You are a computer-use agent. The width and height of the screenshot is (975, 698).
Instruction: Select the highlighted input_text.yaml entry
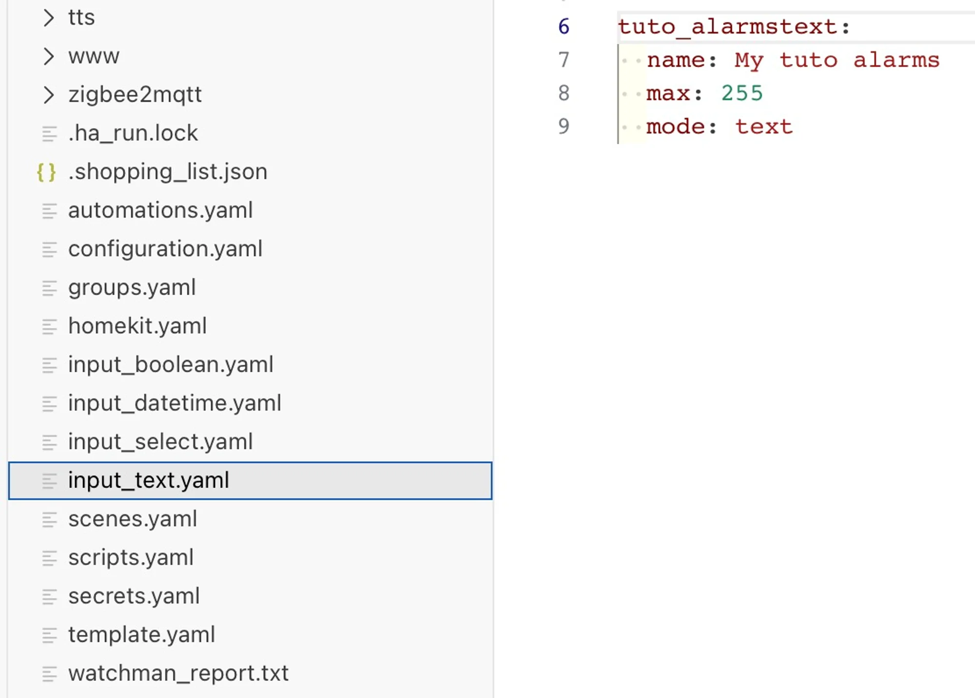tap(149, 481)
